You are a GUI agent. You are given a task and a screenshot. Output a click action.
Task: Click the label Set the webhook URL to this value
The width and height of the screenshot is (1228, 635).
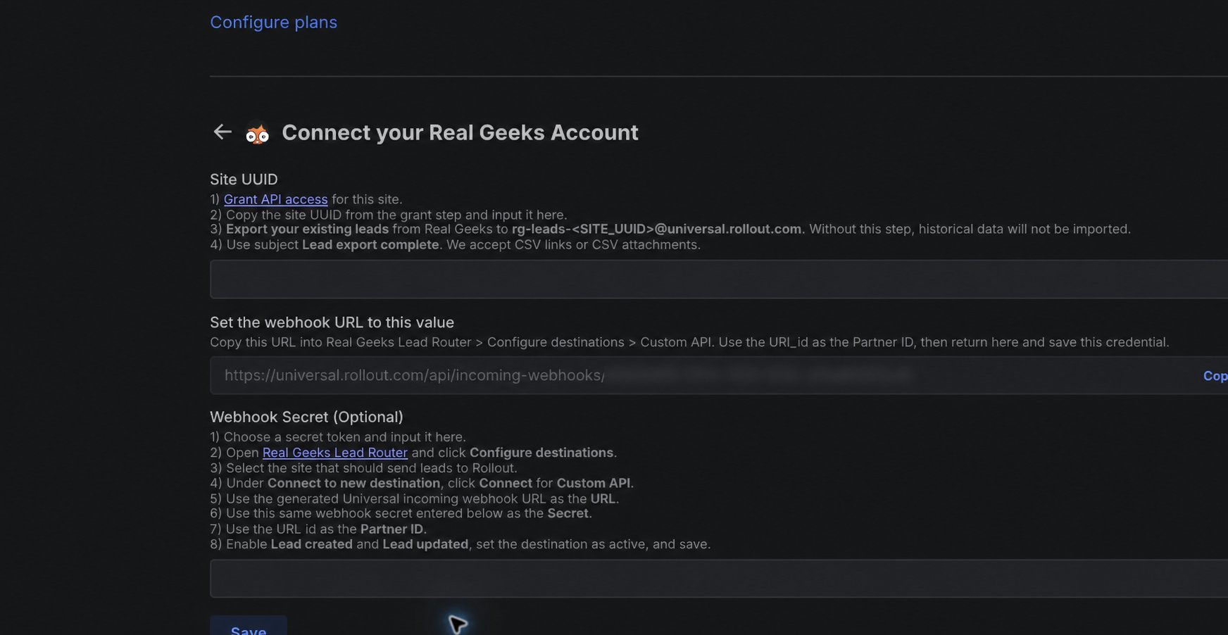pyautogui.click(x=332, y=322)
